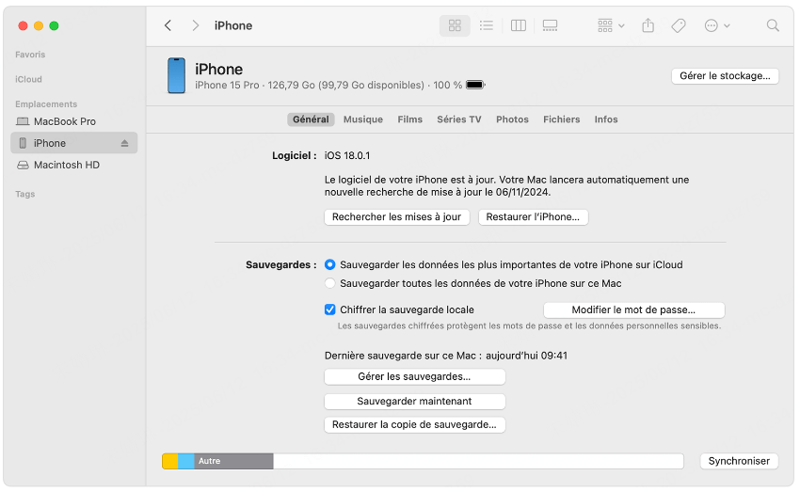800x492 pixels.
Task: Open the Fichiers tab
Action: (561, 119)
